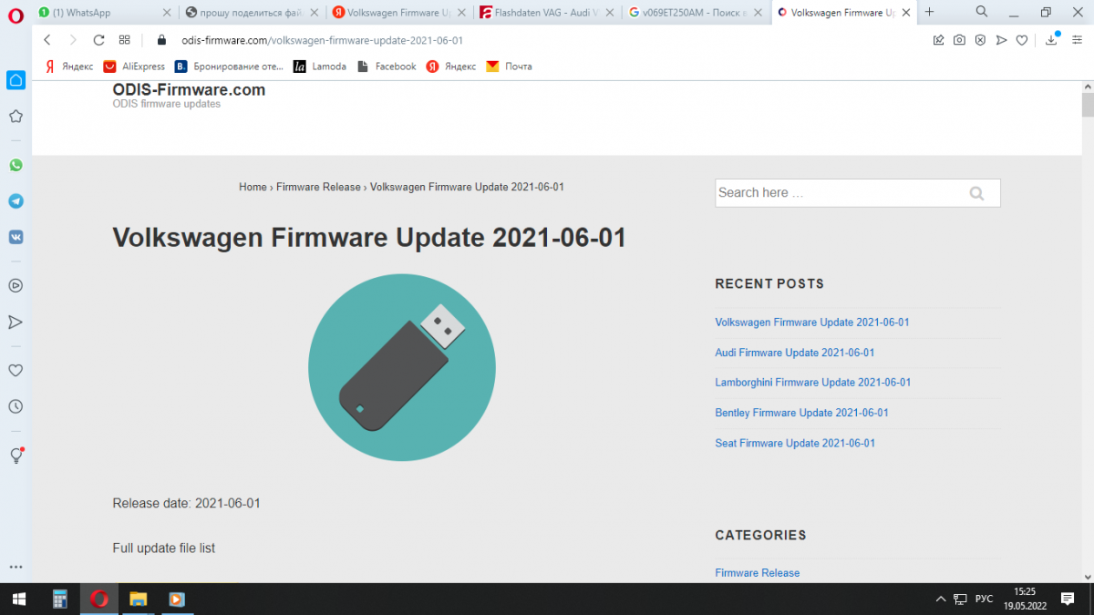Open the Speed Dial start page grid
Image resolution: width=1094 pixels, height=615 pixels.
(124, 40)
